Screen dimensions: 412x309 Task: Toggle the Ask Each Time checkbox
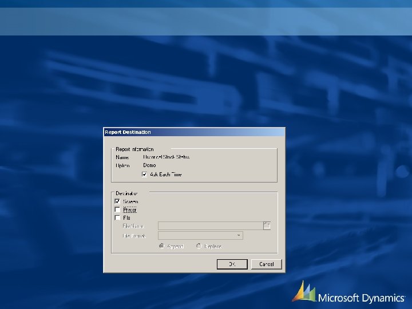(x=144, y=175)
